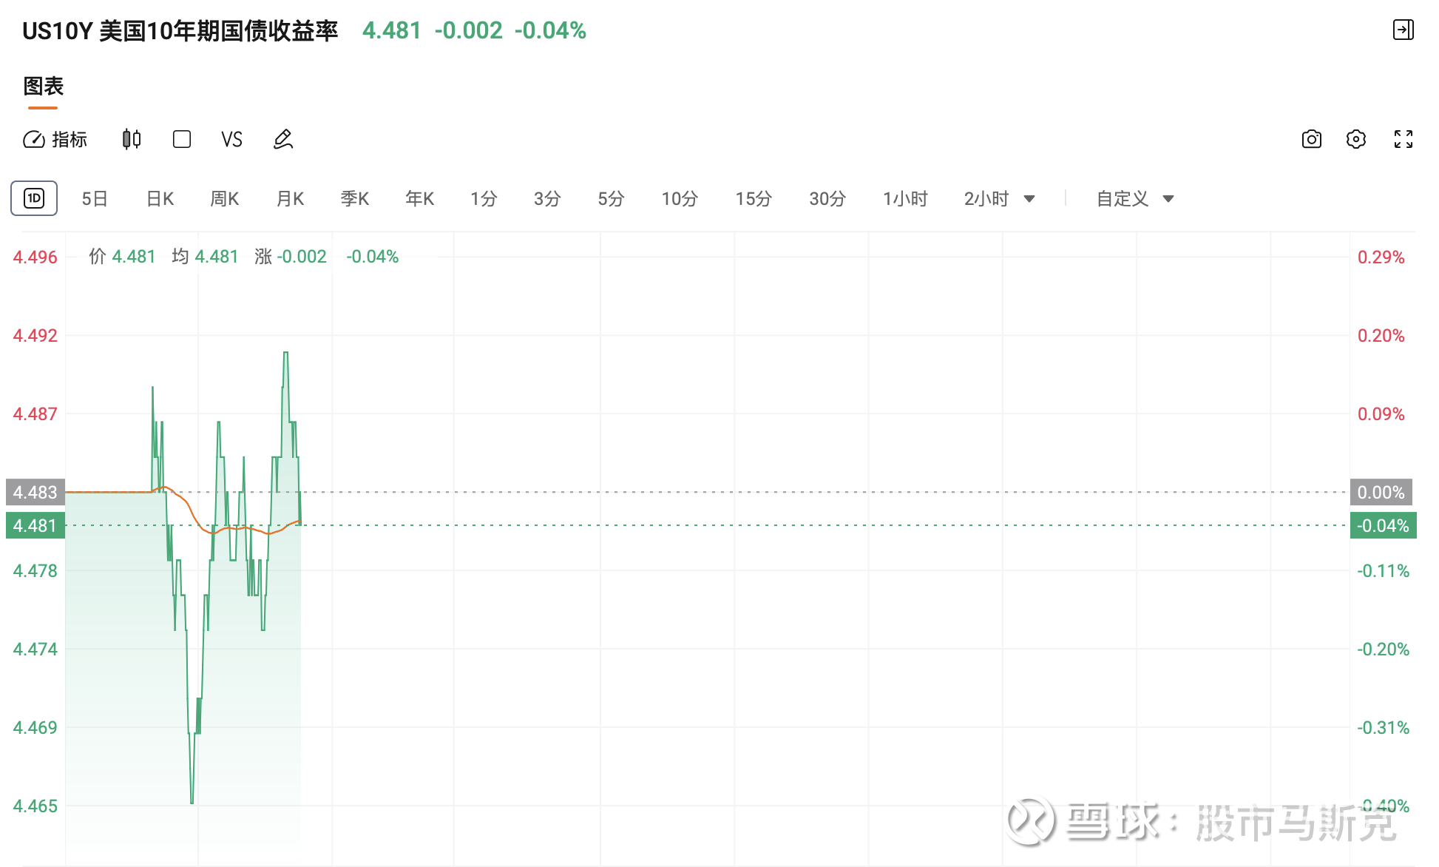Switch to the candlestick chart style icon
Viewport: 1439px width, 867px height.
tap(132, 139)
